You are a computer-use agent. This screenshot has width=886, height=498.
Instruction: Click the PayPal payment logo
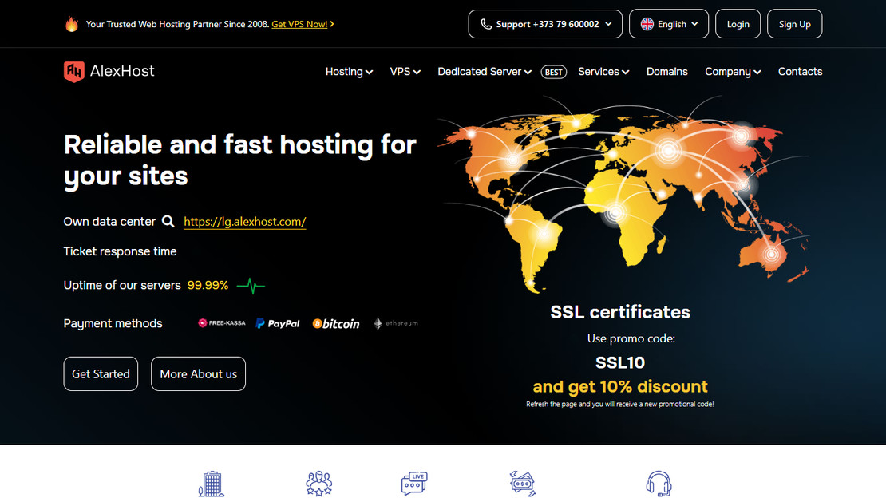(278, 323)
